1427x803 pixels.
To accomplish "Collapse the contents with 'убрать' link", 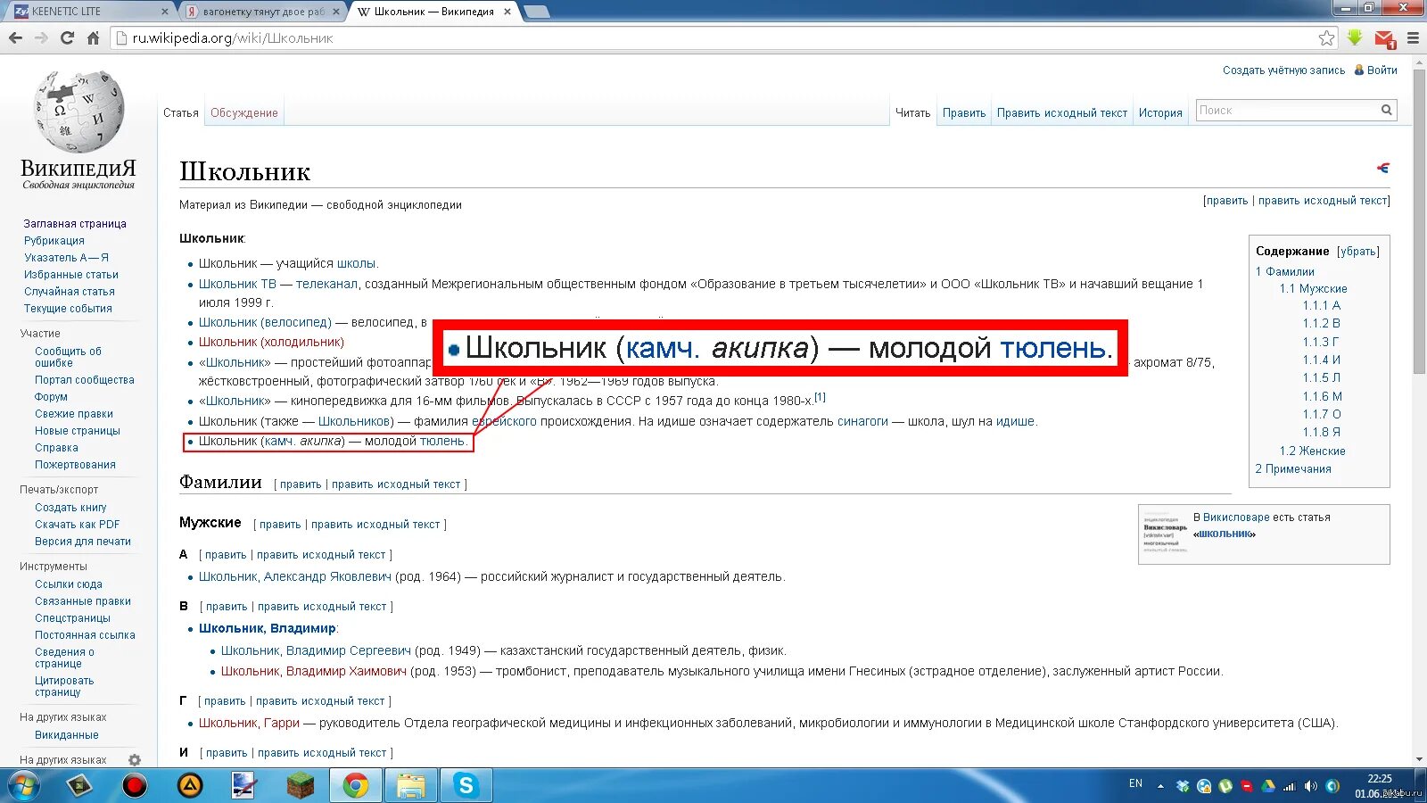I will coord(1358,252).
